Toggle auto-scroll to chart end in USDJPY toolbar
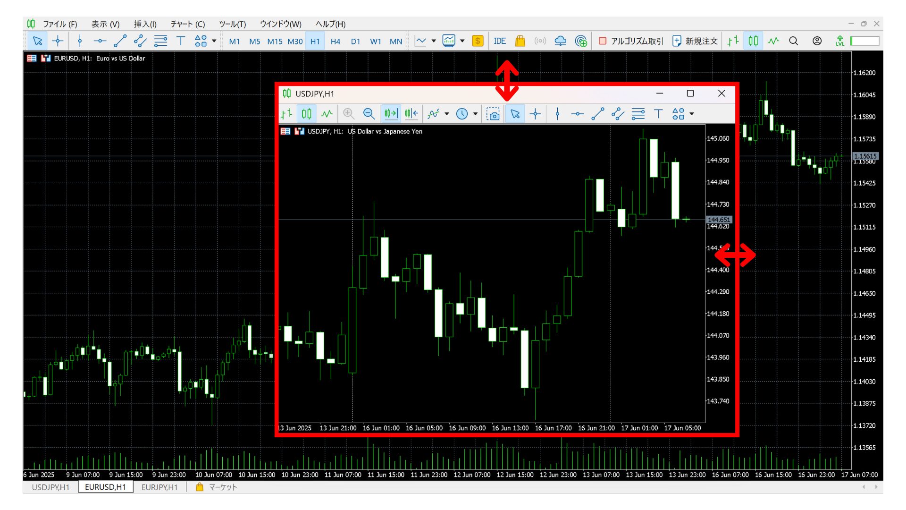 [391, 114]
